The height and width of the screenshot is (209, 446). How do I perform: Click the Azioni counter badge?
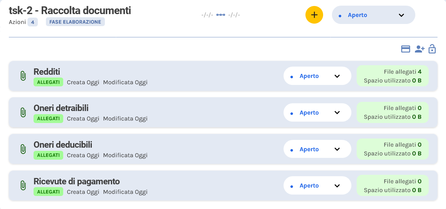point(33,22)
